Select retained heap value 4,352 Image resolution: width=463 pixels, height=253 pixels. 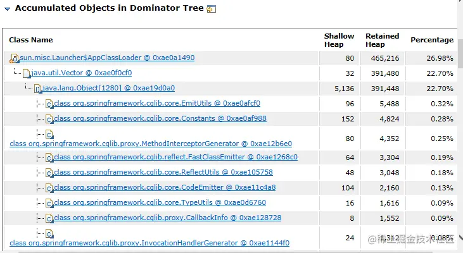click(x=389, y=139)
